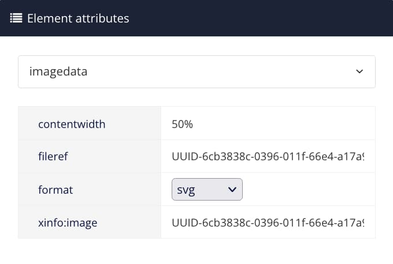This screenshot has height=264, width=393.
Task: Click the down arrow inside svg select
Action: click(232, 189)
